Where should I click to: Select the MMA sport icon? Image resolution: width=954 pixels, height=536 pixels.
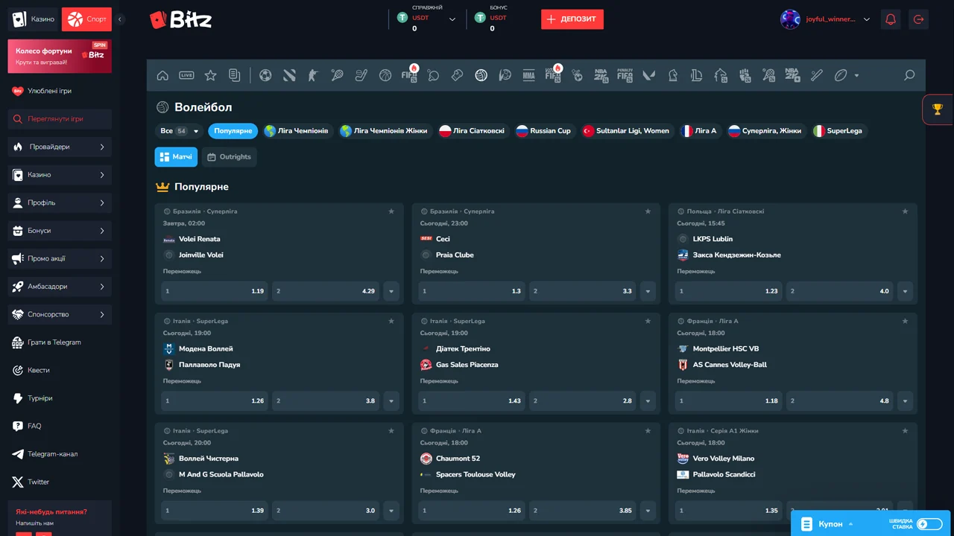click(528, 75)
